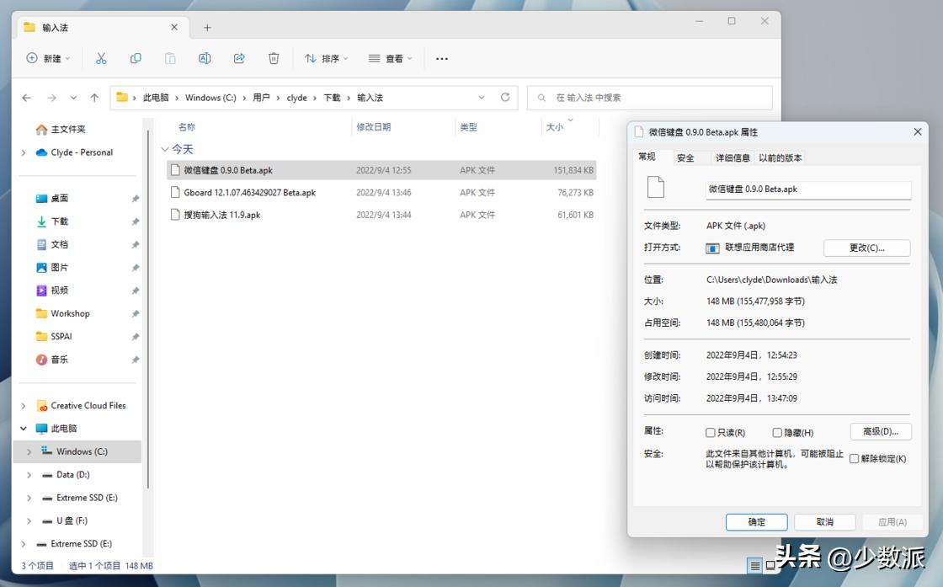This screenshot has width=943, height=587.
Task: Click the See more ellipsis icon
Action: coord(441,58)
